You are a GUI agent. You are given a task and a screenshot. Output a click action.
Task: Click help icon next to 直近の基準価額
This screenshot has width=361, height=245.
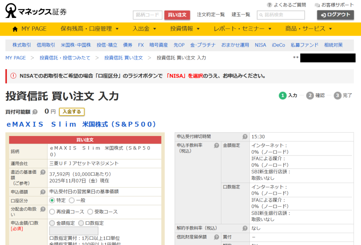pos(43,172)
